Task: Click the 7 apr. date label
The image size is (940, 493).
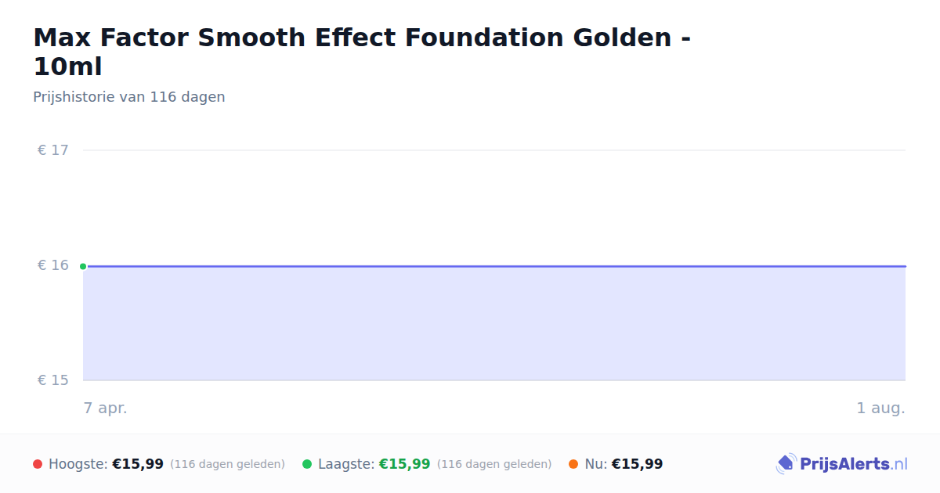Action: [x=106, y=408]
